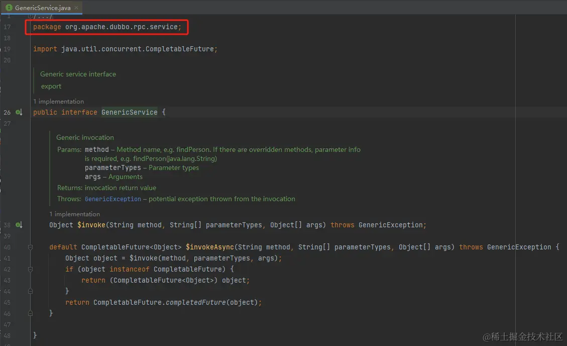The image size is (567, 346).
Task: Click the completedFuture method call
Action: coord(196,302)
